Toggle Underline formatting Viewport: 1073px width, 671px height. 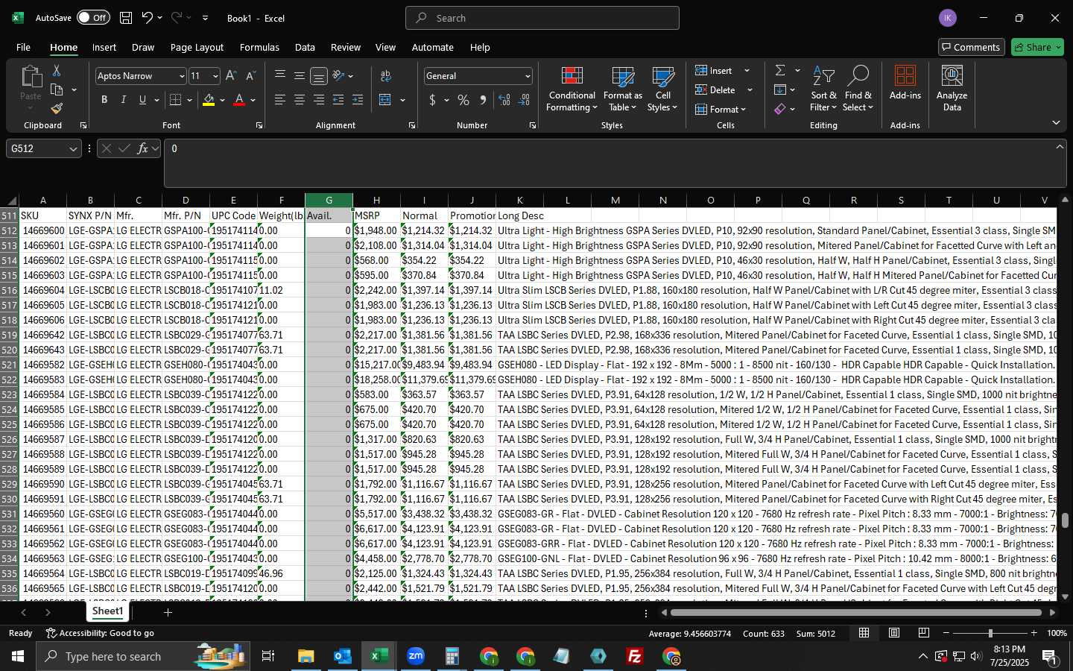[142, 100]
